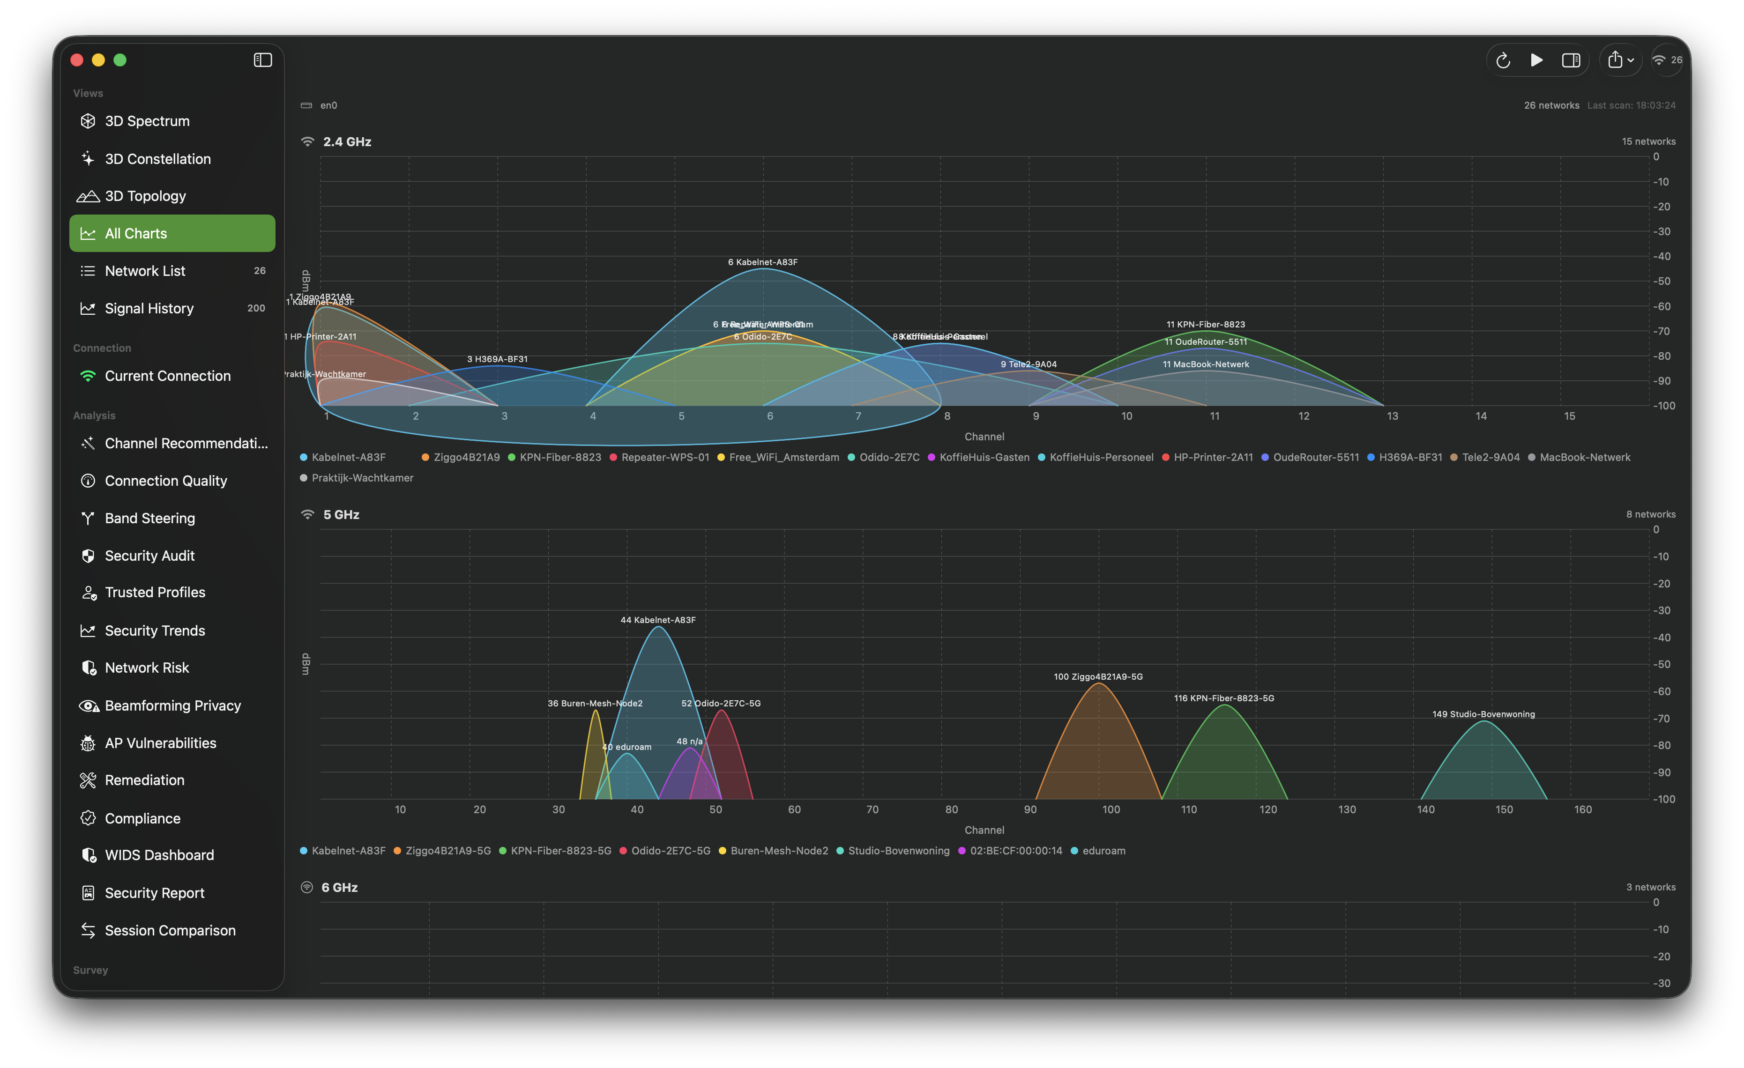Image resolution: width=1744 pixels, height=1068 pixels.
Task: Open Remediation page
Action: pyautogui.click(x=172, y=780)
